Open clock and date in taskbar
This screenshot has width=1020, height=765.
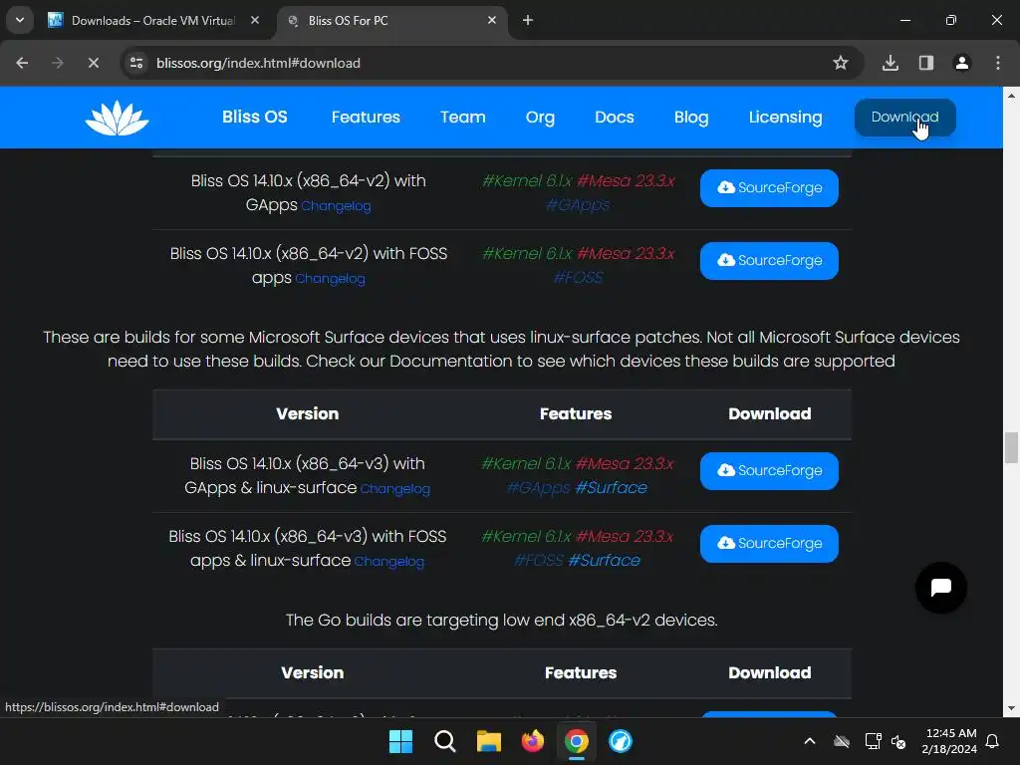949,741
